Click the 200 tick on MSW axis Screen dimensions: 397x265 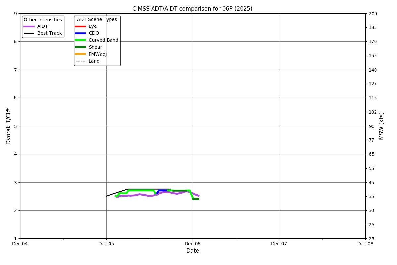point(373,14)
